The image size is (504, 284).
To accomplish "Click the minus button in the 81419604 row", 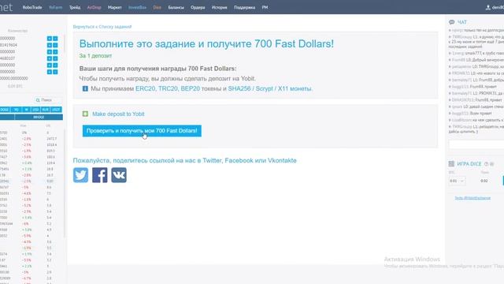I will coord(55,45).
